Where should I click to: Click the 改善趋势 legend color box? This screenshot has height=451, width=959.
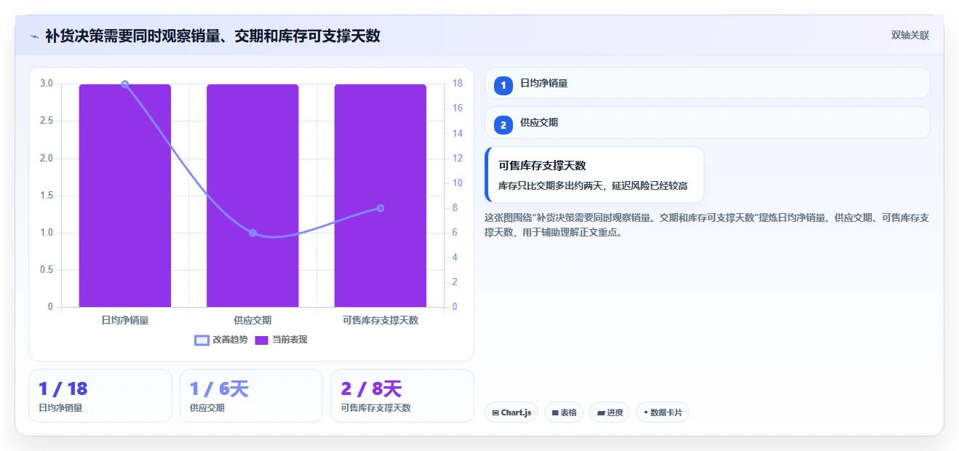pos(202,340)
